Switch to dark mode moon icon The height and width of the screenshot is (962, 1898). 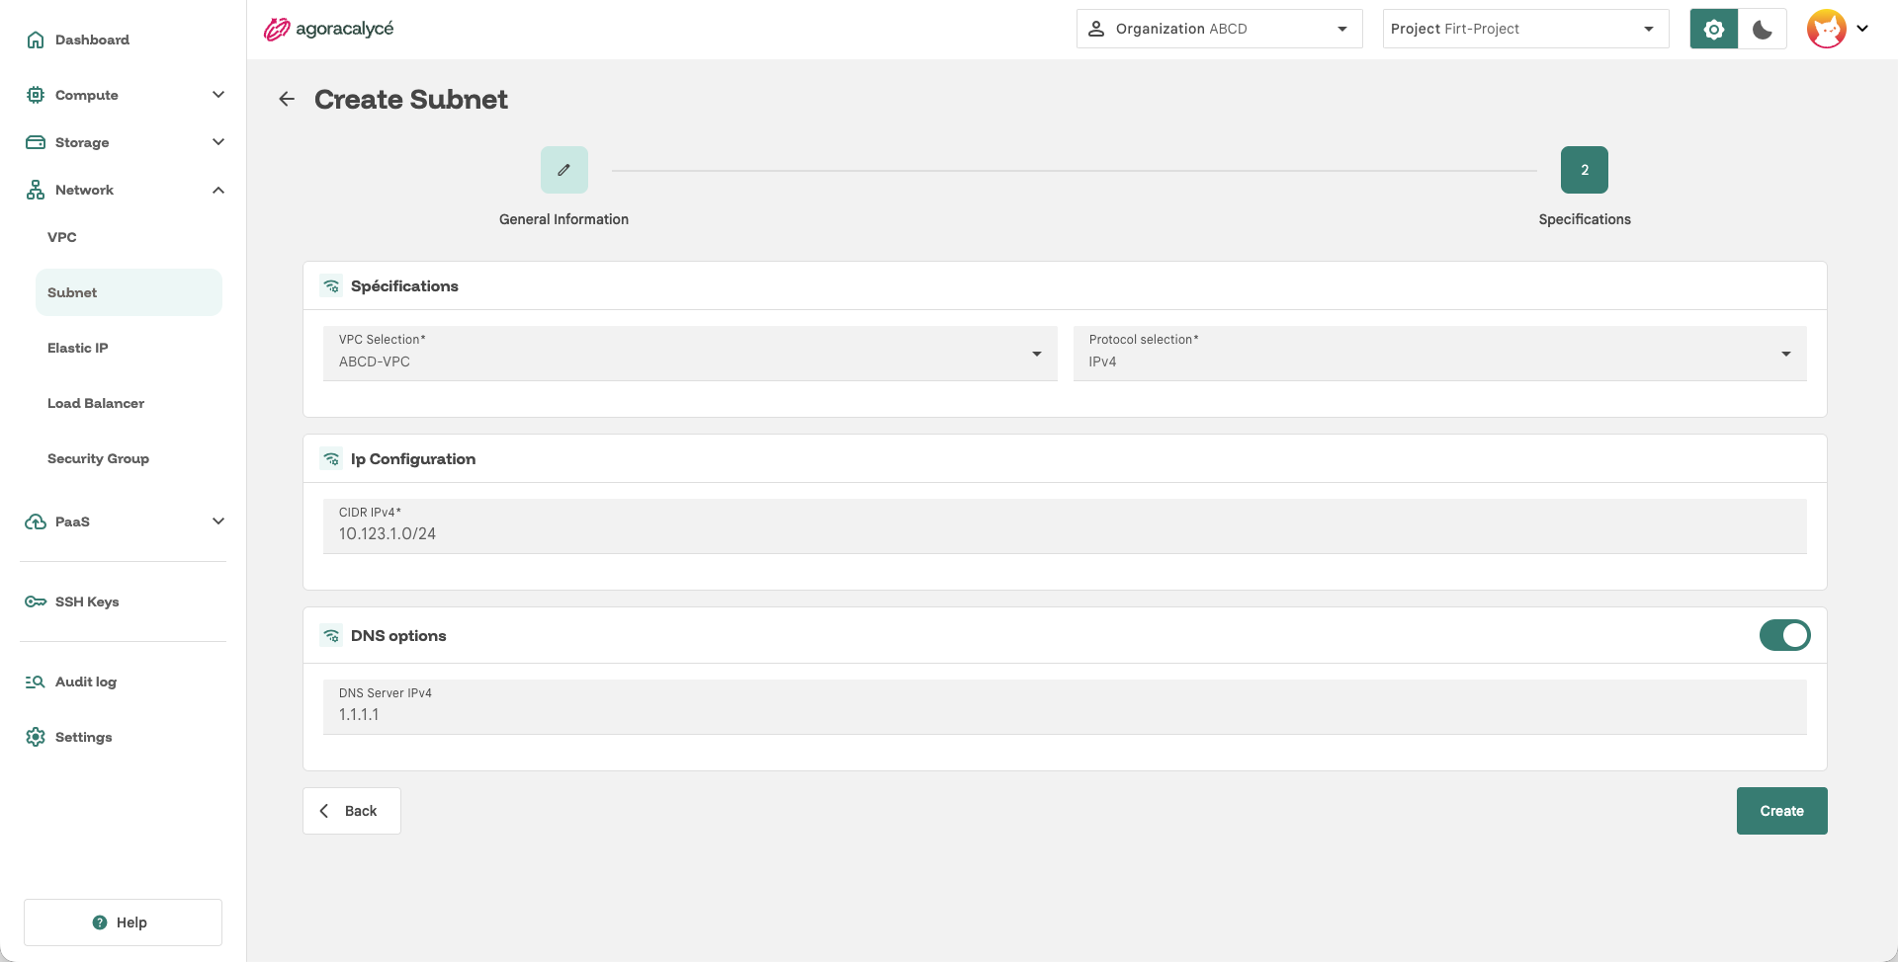[x=1763, y=29]
